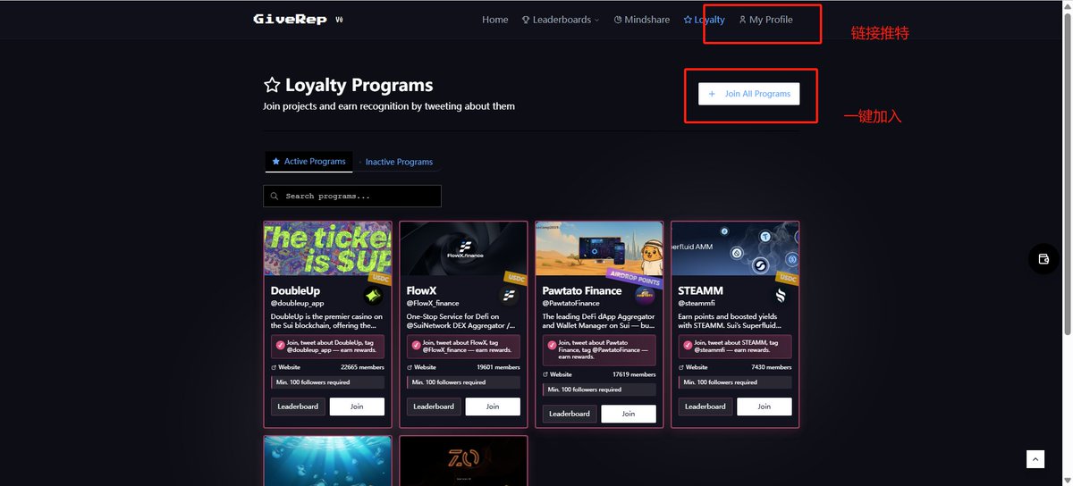Image resolution: width=1073 pixels, height=486 pixels.
Task: Click the 19601 members count
Action: pyautogui.click(x=498, y=367)
